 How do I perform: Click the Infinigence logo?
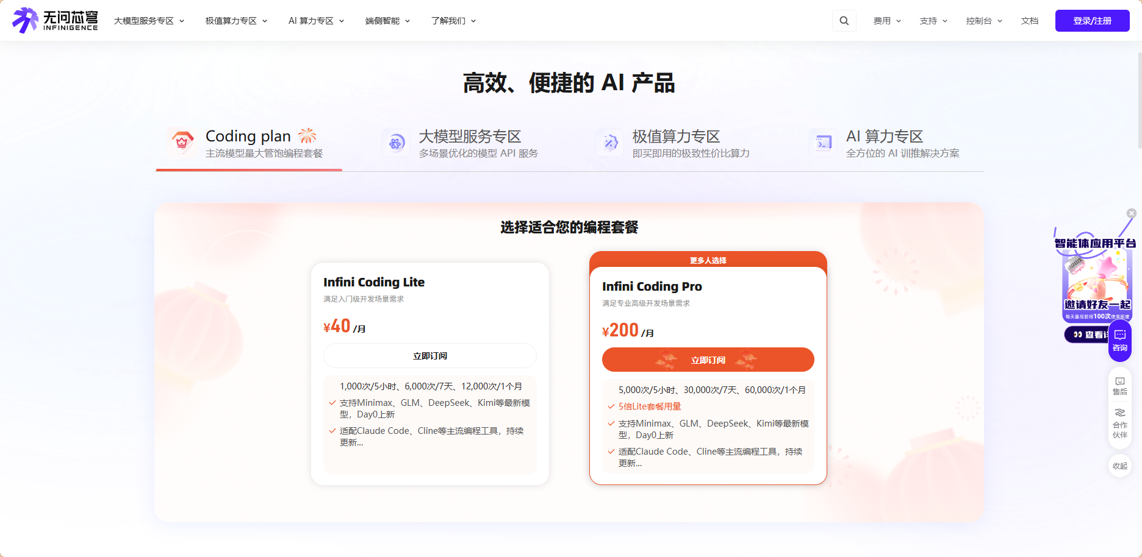[x=55, y=20]
